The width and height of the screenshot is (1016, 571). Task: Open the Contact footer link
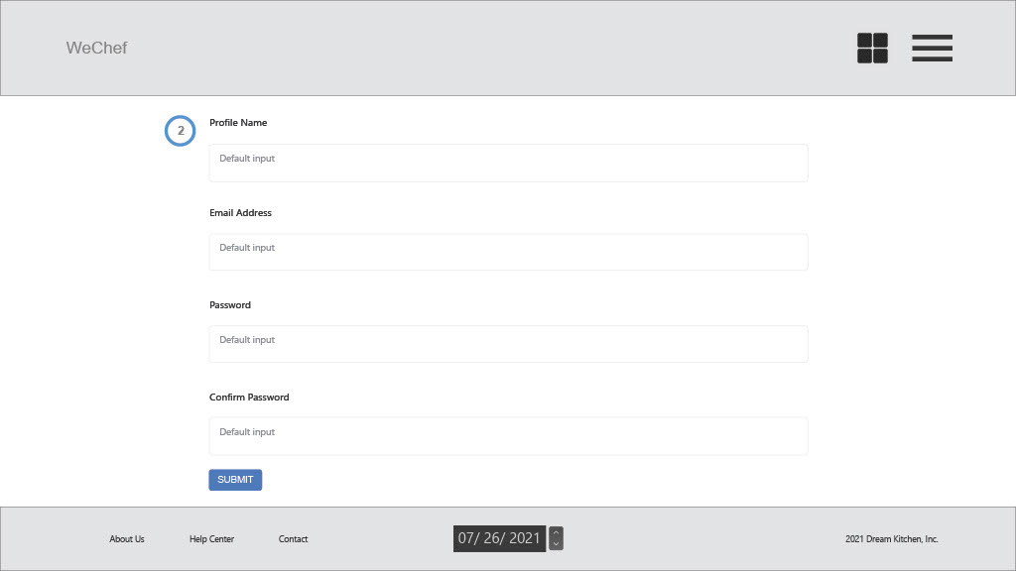(293, 538)
